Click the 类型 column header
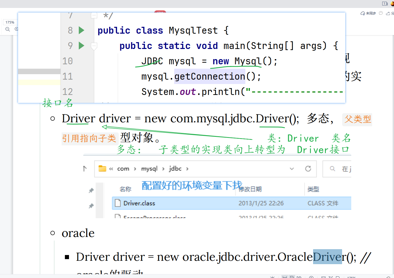Screen dimensions: 394x278 click(x=313, y=189)
